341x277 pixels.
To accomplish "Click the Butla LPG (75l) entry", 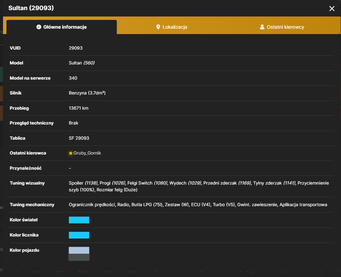I will (x=147, y=205).
